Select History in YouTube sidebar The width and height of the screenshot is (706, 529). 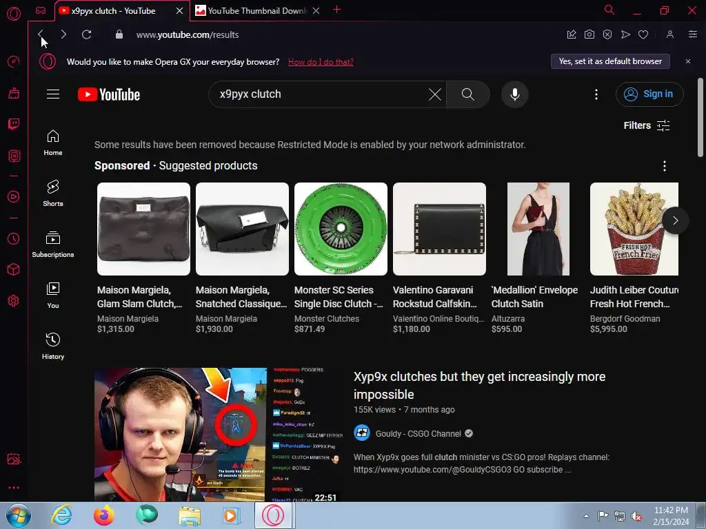(x=53, y=346)
